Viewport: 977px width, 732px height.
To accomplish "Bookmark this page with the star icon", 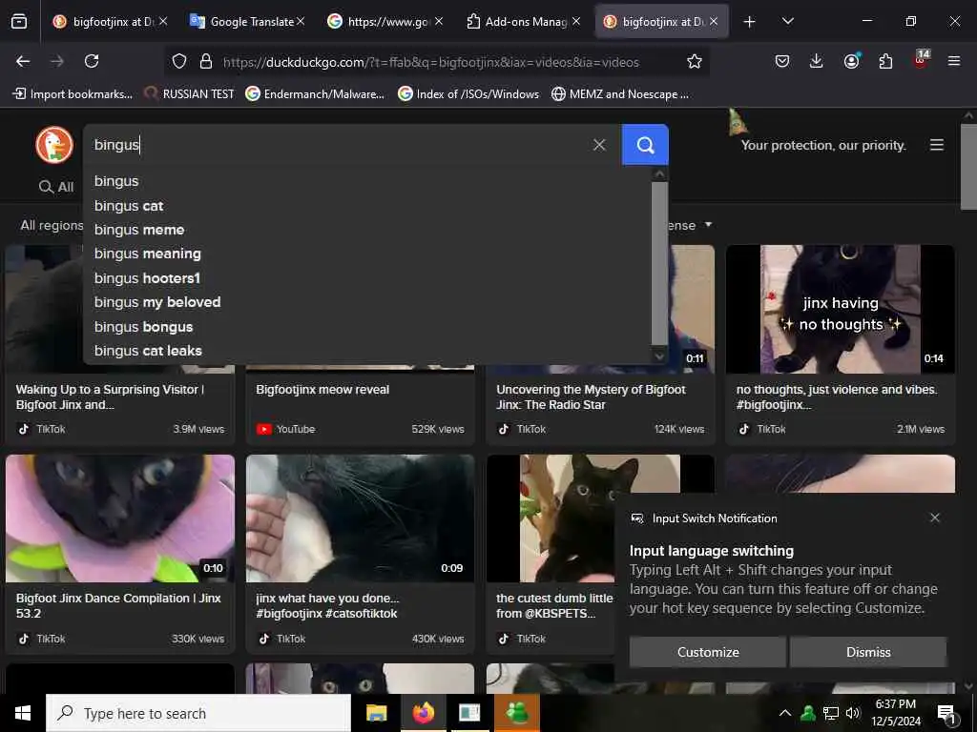I will click(x=695, y=61).
